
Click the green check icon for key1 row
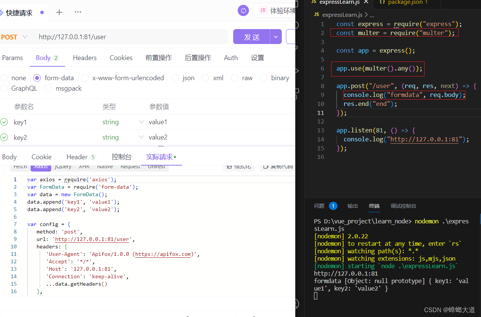[x=4, y=122]
